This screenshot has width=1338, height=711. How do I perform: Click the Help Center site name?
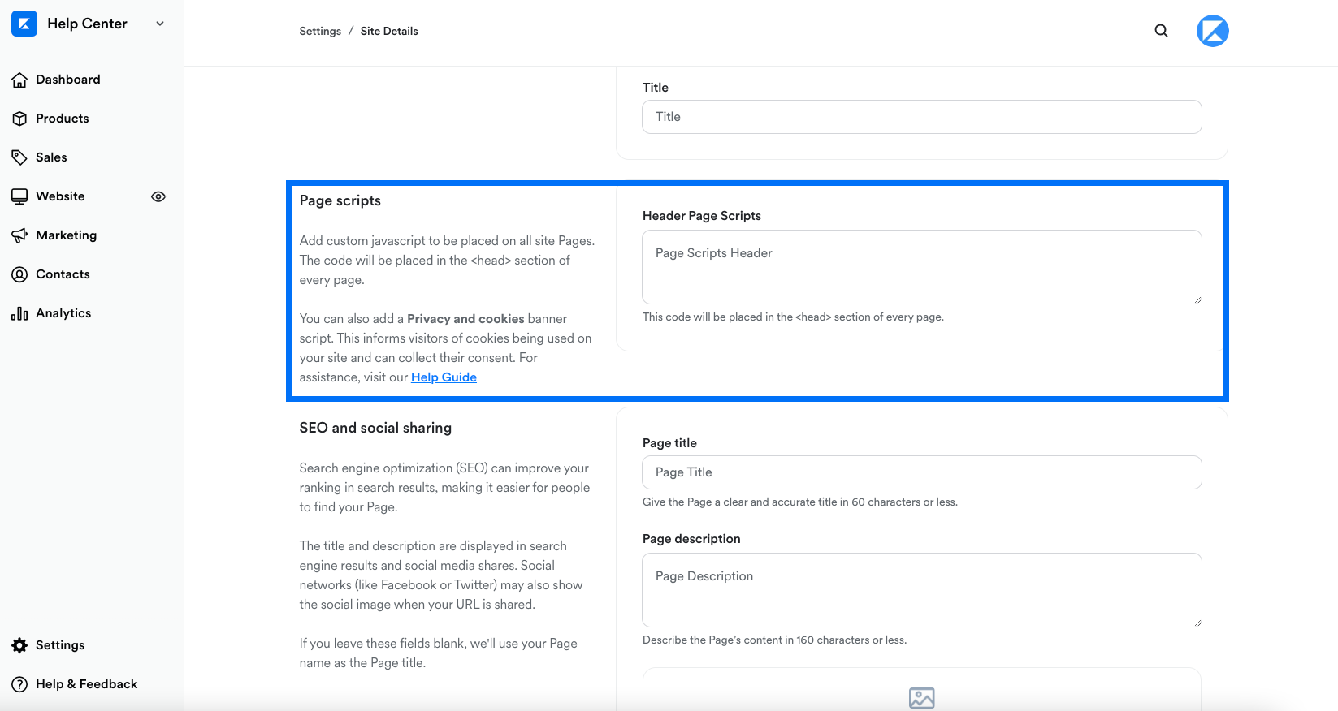(87, 24)
